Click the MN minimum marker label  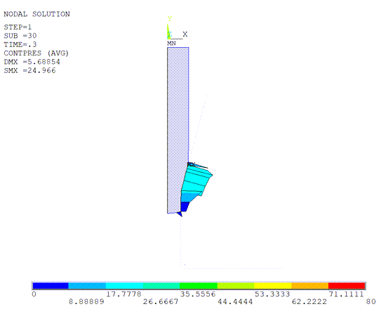click(171, 44)
